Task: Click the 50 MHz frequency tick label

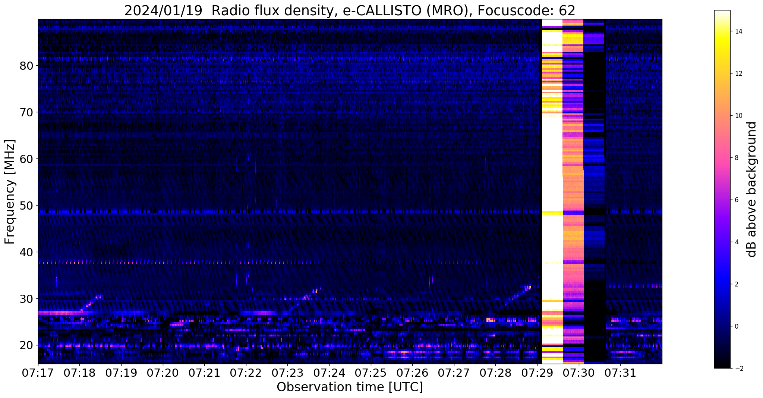Action: 26,205
